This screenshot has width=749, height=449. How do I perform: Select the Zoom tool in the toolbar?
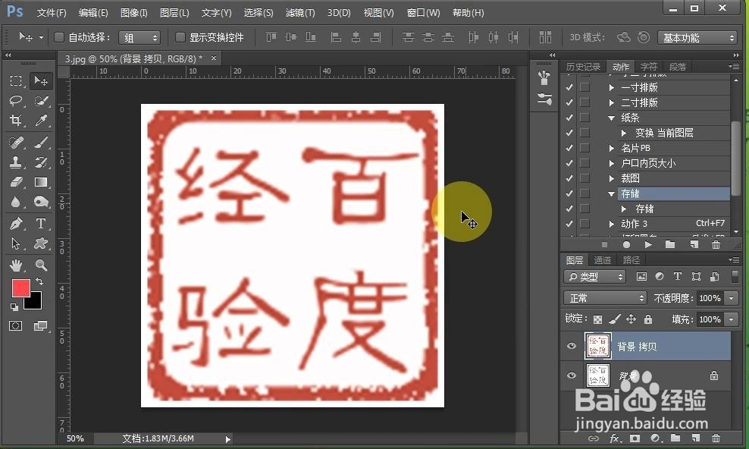[x=41, y=265]
